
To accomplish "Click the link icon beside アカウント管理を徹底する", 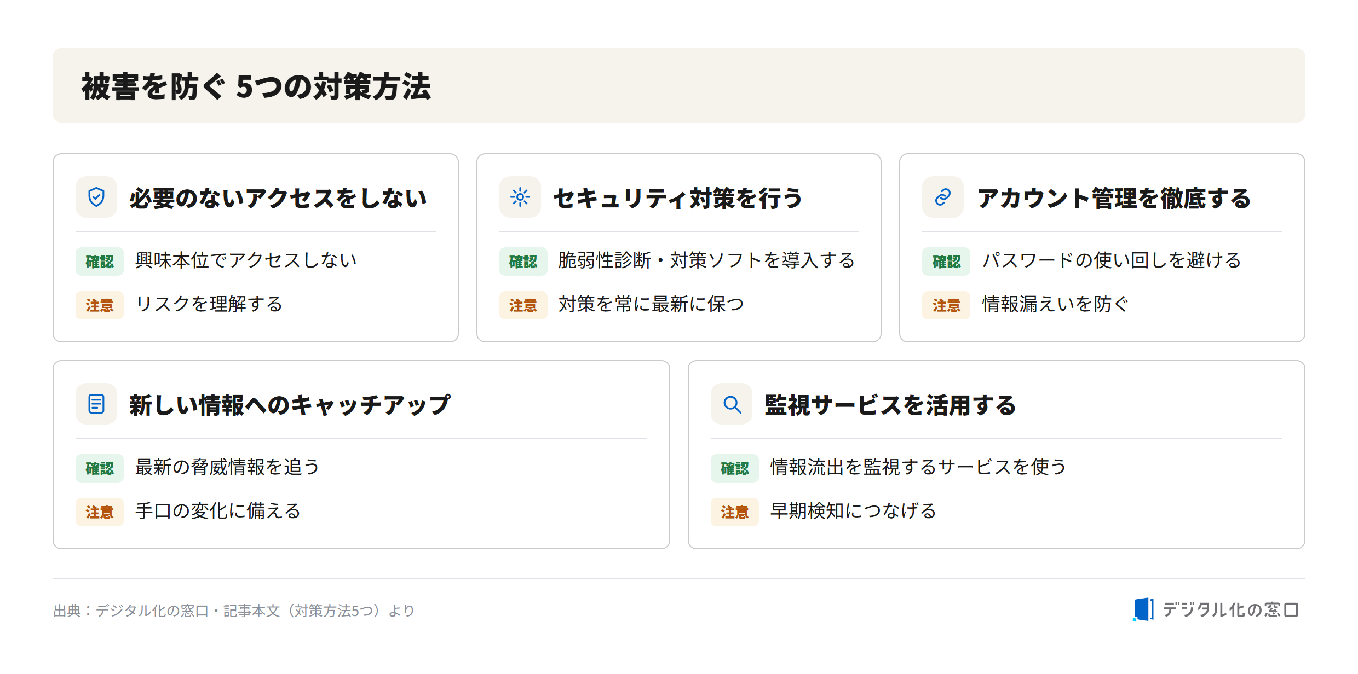I will pos(942,197).
